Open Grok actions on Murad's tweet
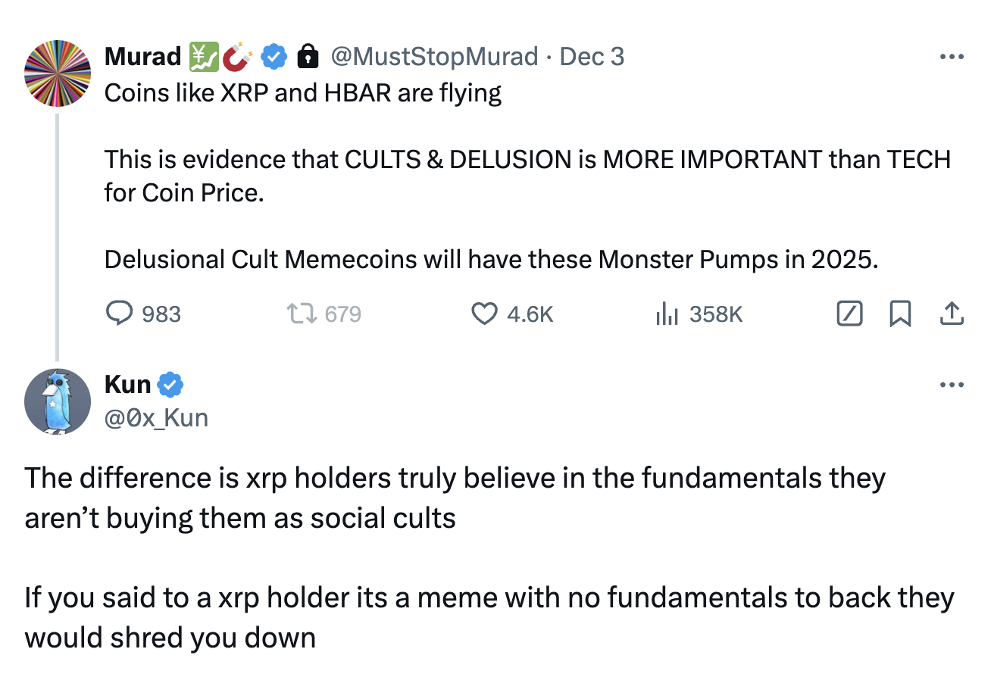Viewport: 994px width, 674px height. pyautogui.click(x=849, y=314)
